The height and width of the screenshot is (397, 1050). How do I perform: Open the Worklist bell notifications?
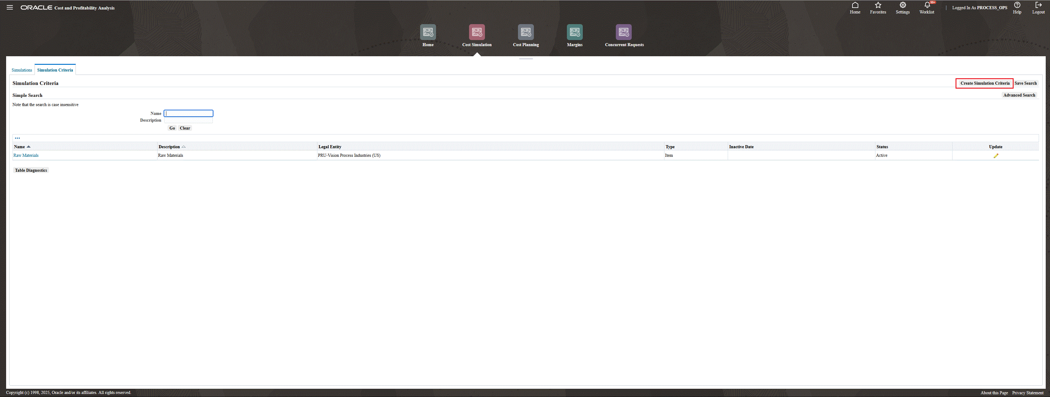[x=927, y=5]
